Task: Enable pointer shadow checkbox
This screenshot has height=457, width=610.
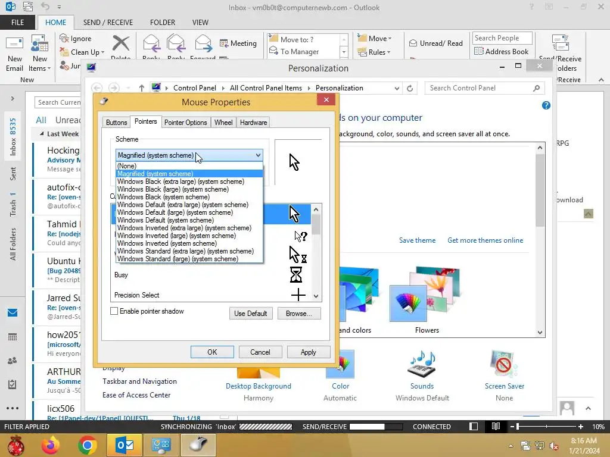Action: [114, 311]
